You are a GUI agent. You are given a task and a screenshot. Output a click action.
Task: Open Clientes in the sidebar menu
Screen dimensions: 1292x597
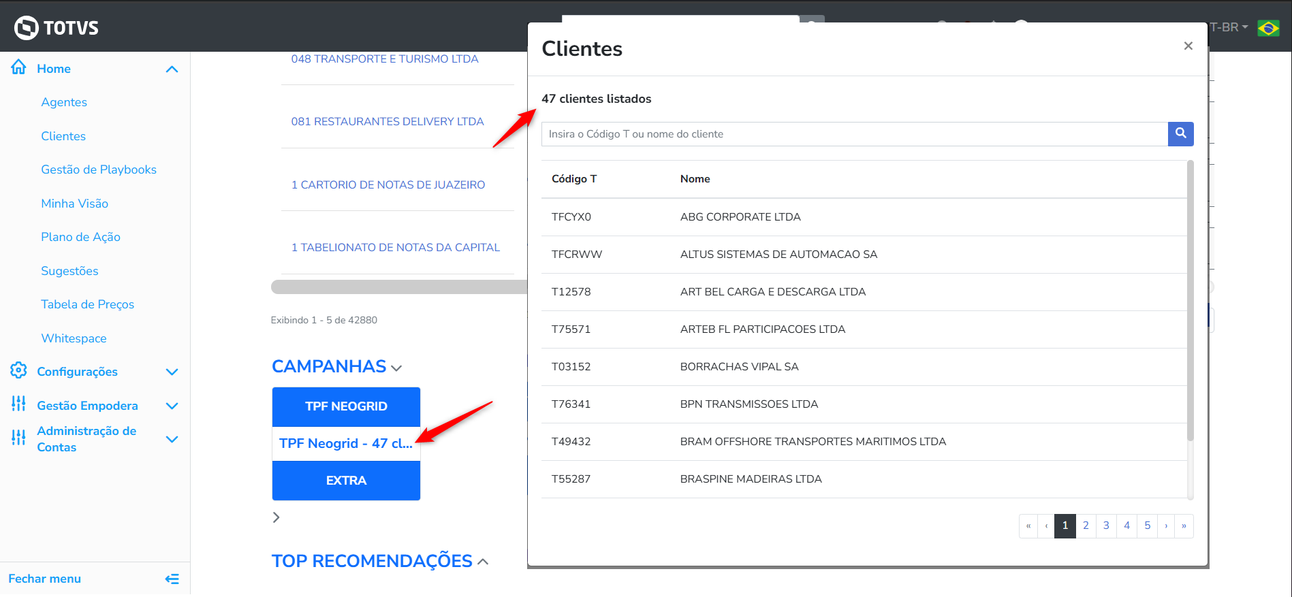pos(63,136)
